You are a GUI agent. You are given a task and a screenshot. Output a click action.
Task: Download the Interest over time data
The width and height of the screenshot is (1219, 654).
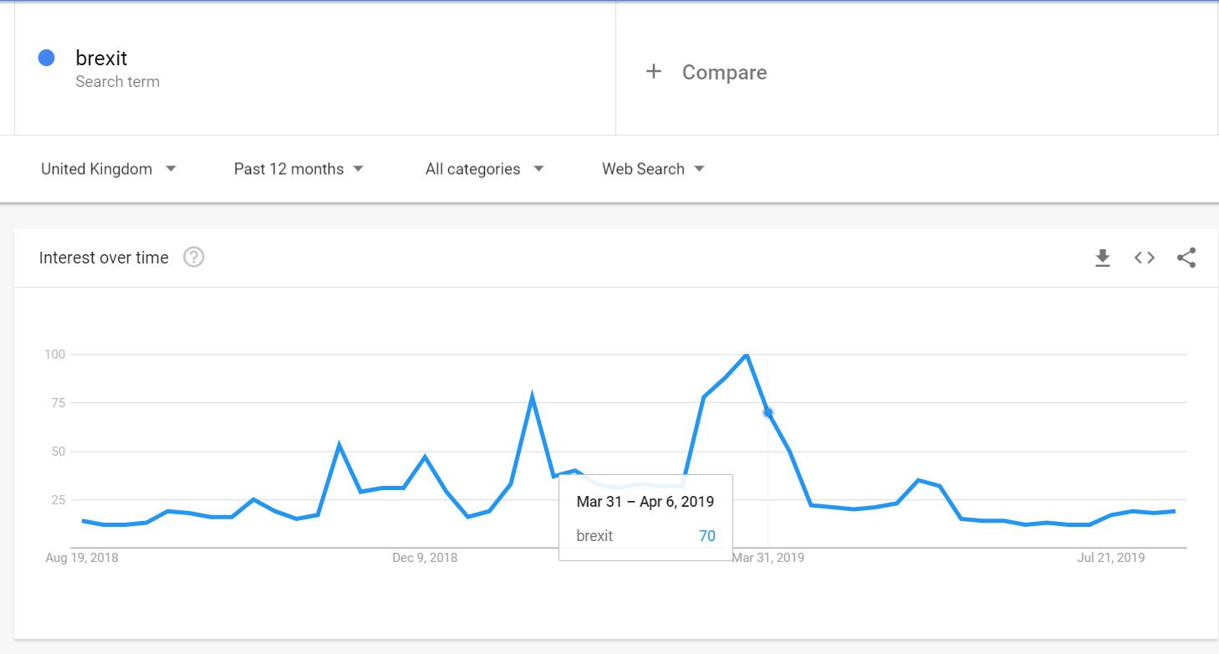[1103, 258]
